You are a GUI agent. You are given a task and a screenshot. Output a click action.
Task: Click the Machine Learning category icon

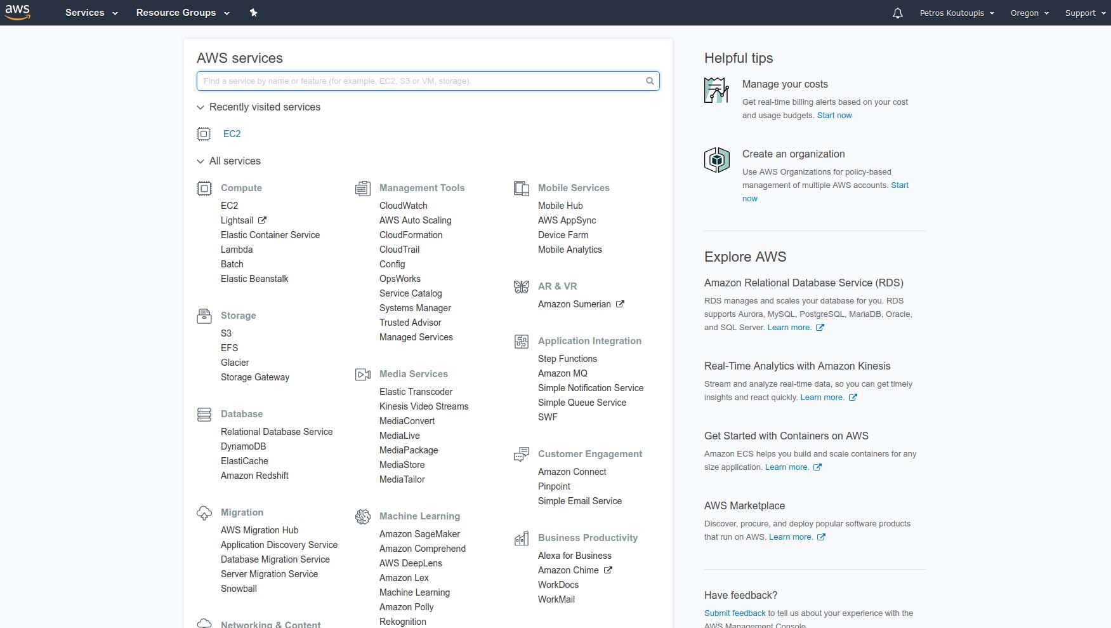click(363, 517)
